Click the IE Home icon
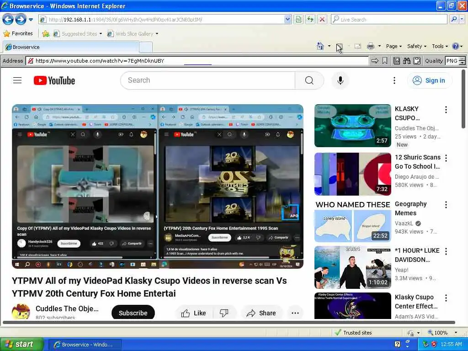The height and width of the screenshot is (351, 468). pyautogui.click(x=320, y=46)
